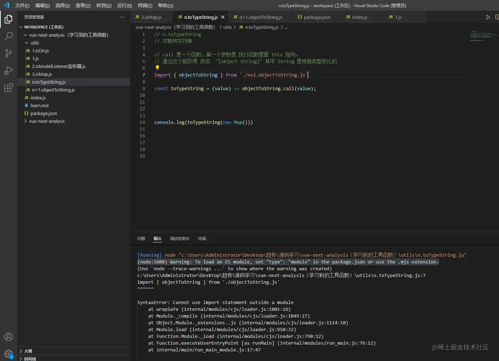Viewport: 499px width, 361px height.
Task: Click the utils breadcrumb segment
Action: click(227, 27)
